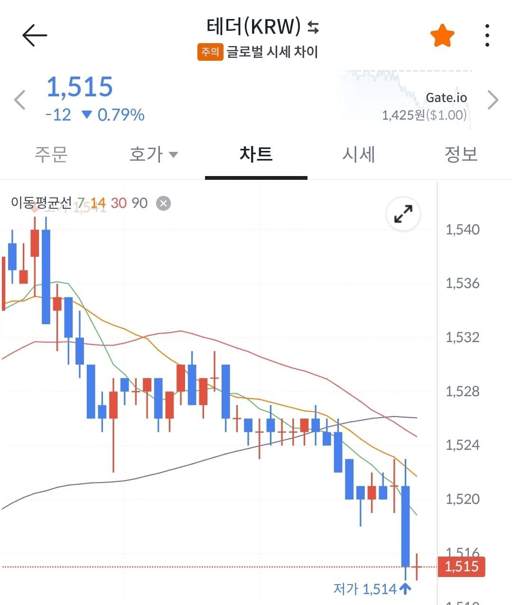Expand chart to fullscreen
The height and width of the screenshot is (605, 512).
(403, 214)
